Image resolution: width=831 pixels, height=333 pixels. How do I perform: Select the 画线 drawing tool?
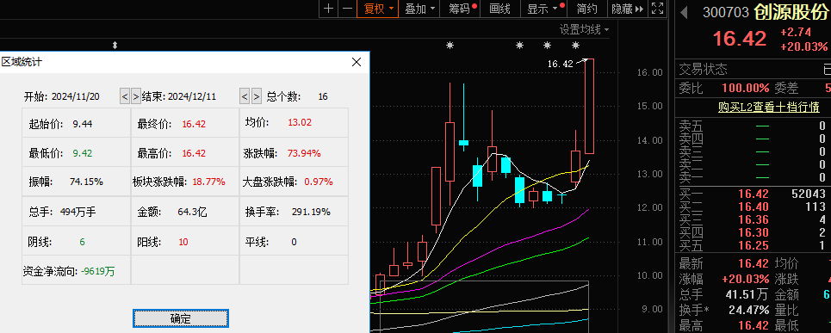coord(499,9)
